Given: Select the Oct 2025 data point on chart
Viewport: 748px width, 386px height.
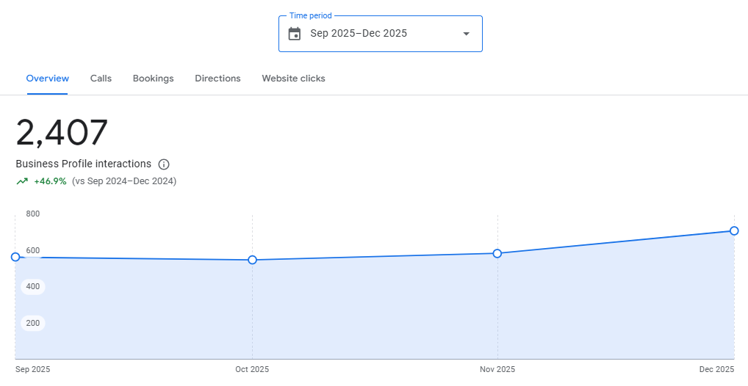Looking at the screenshot, I should (x=252, y=260).
